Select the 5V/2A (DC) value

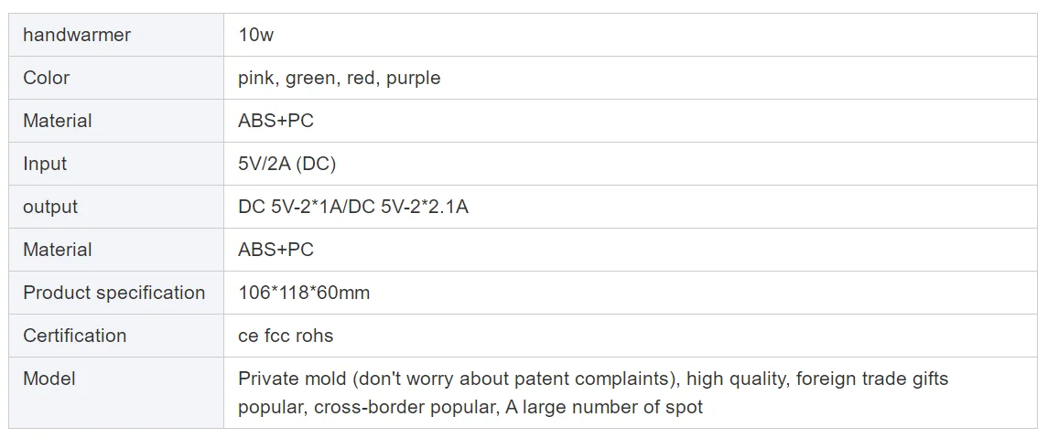(286, 164)
